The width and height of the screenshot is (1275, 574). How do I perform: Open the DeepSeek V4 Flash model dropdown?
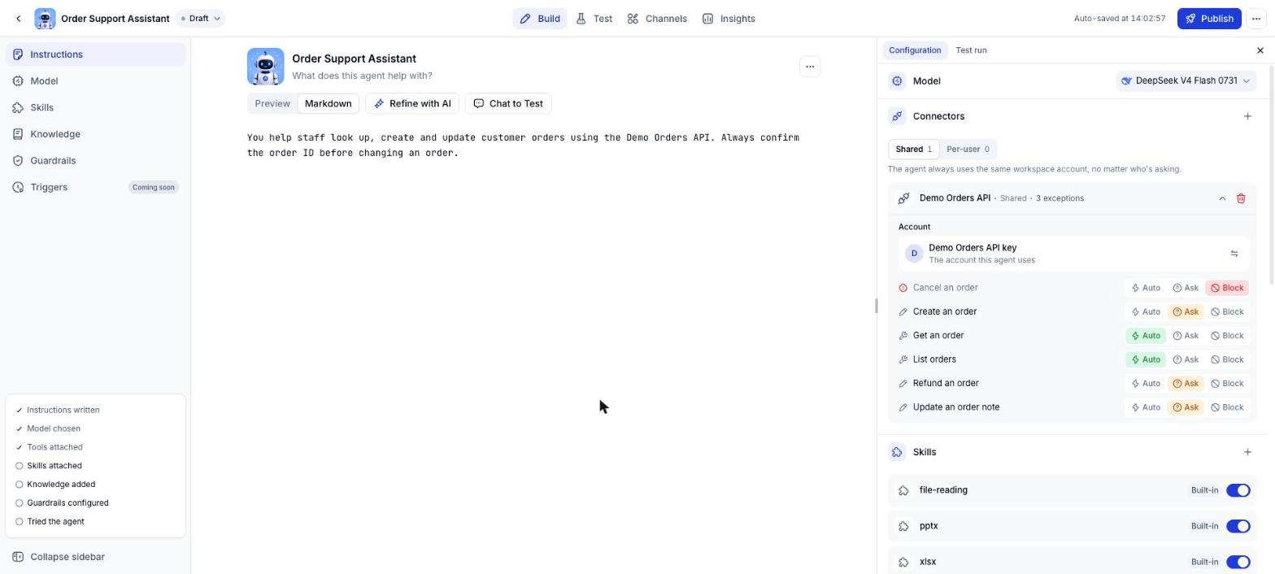pyautogui.click(x=1186, y=81)
